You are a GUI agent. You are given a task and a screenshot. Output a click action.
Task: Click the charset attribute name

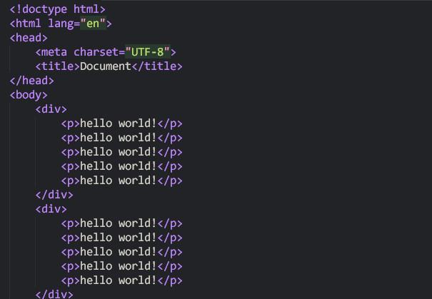[96, 52]
